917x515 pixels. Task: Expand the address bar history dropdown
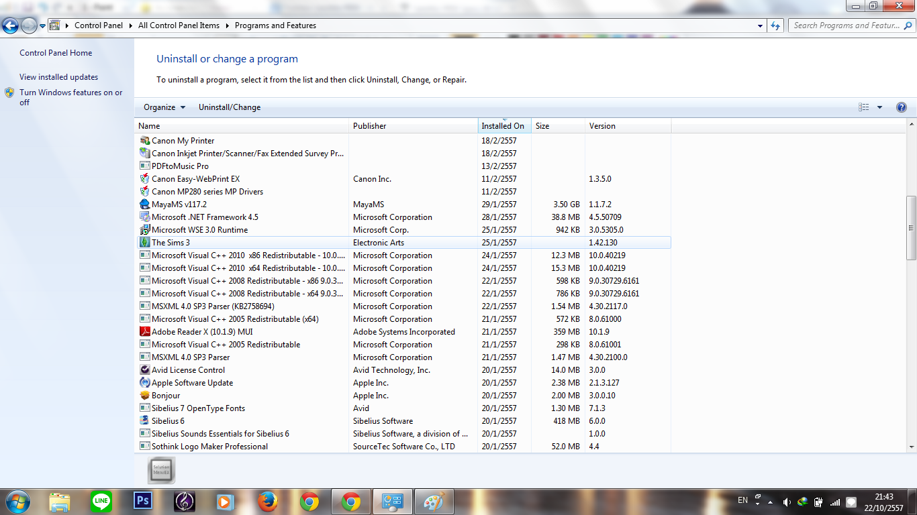(760, 25)
